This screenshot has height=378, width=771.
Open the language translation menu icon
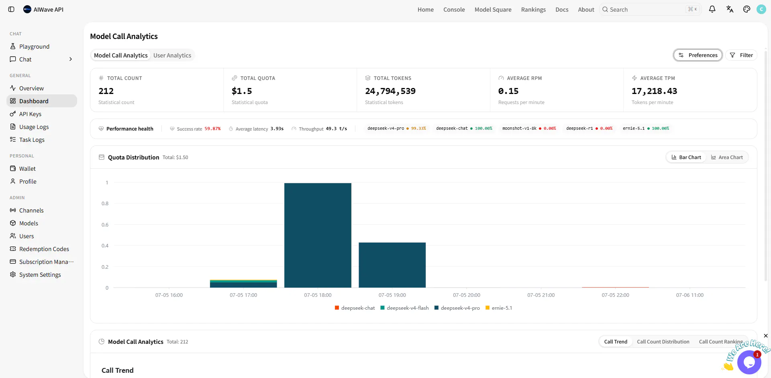pyautogui.click(x=730, y=9)
